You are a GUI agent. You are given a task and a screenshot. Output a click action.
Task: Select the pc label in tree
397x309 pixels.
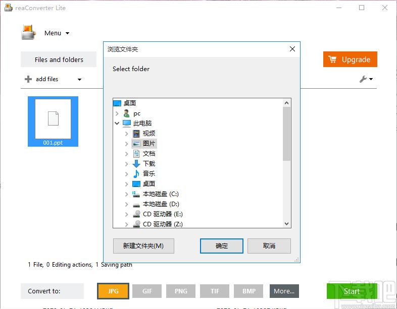coord(137,113)
